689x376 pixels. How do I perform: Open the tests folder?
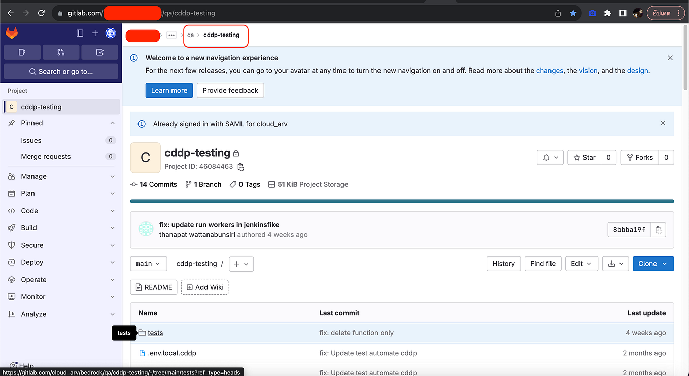[155, 333]
